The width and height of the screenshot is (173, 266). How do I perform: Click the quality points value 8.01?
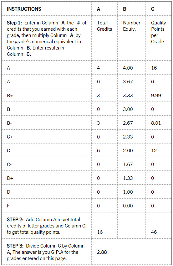point(156,123)
